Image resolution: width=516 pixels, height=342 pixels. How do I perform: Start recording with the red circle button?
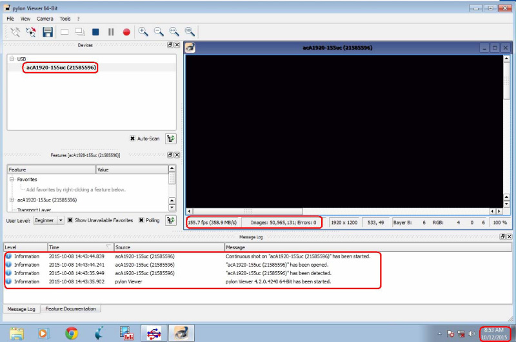[126, 32]
